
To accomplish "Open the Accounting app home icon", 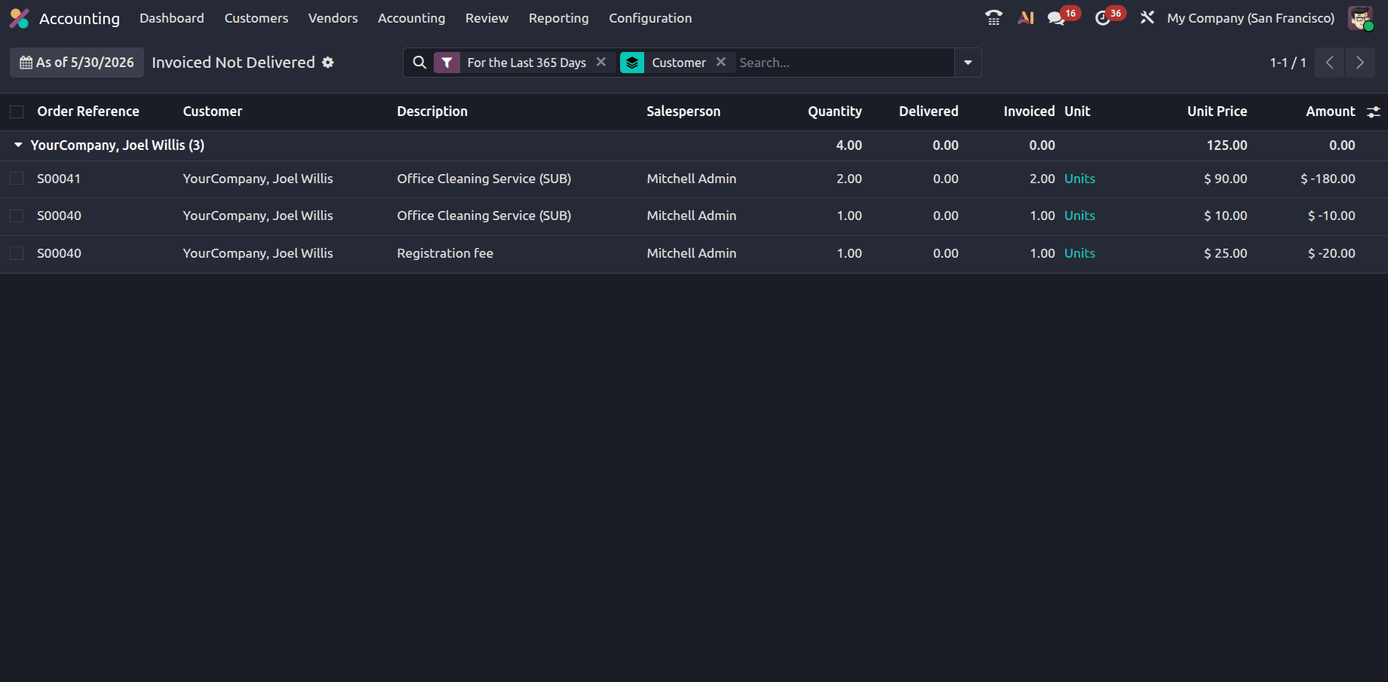I will [x=19, y=18].
